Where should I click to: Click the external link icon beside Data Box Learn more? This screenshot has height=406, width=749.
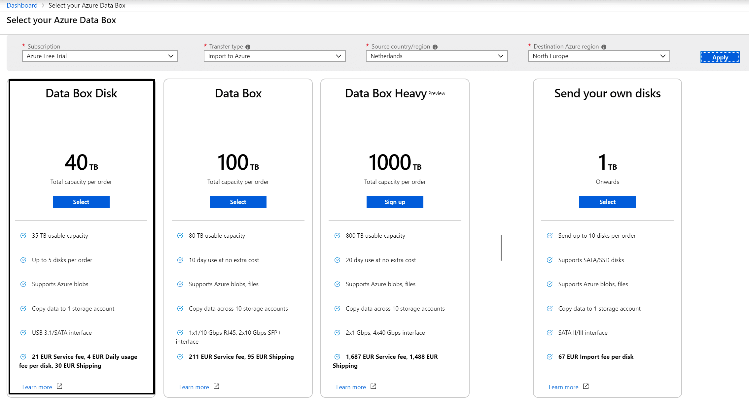point(216,386)
